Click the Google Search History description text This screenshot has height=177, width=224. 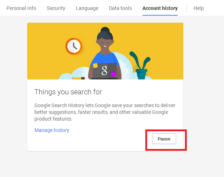pyautogui.click(x=105, y=112)
